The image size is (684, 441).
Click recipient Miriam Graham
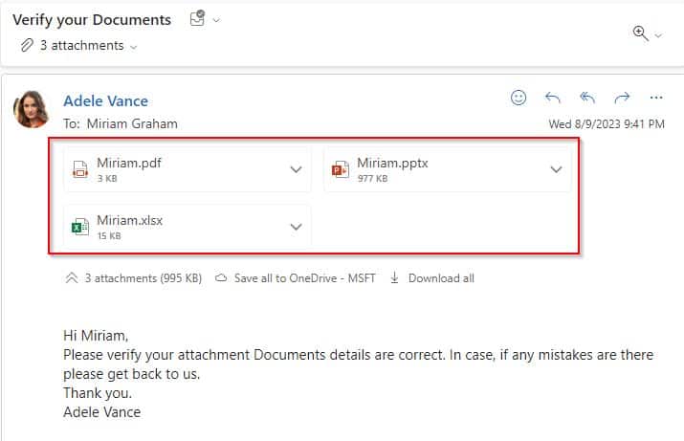click(132, 123)
